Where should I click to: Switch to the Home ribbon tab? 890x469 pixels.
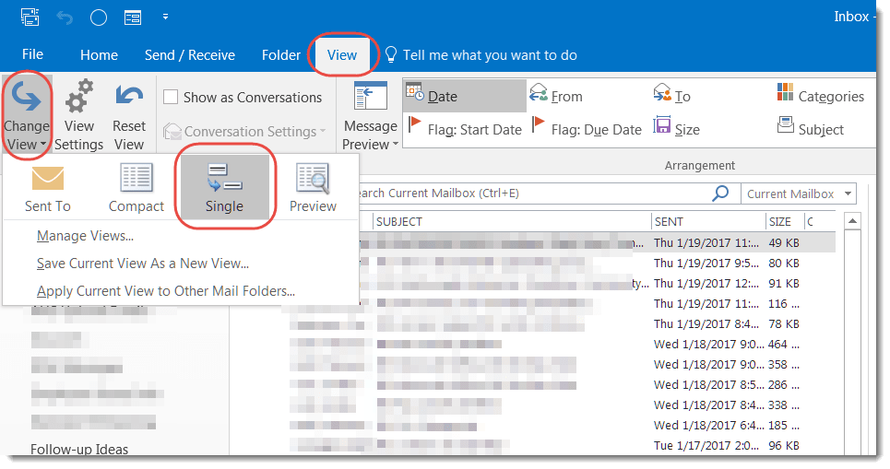coord(100,55)
